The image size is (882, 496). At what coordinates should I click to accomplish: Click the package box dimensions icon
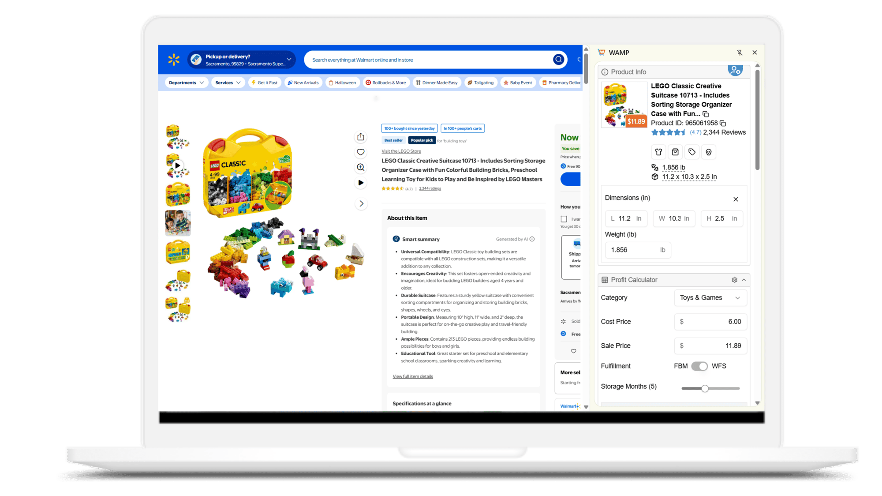[x=655, y=177]
